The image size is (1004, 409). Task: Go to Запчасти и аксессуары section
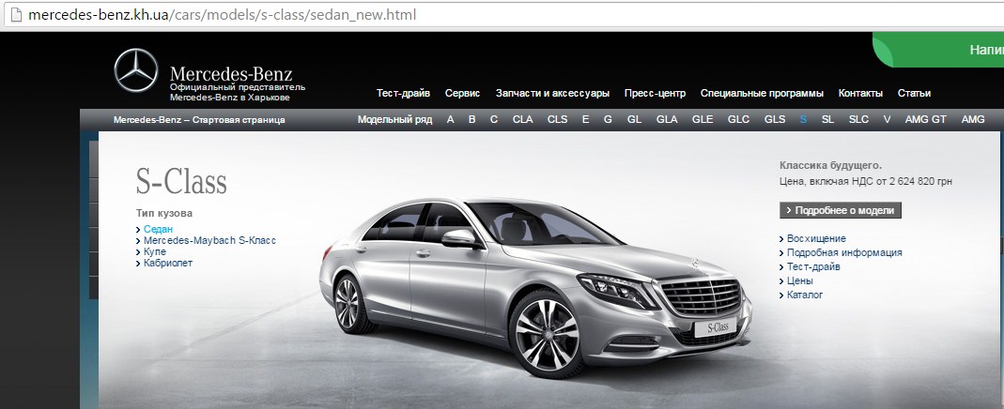tap(552, 93)
